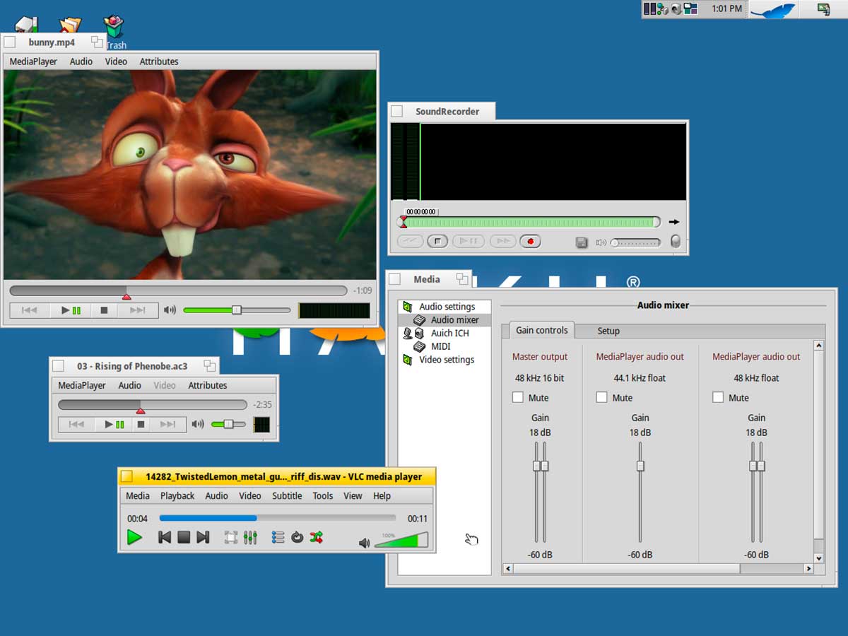Skip to next in bunny.mp4 player
Viewport: 848px width, 636px height.
tap(138, 310)
